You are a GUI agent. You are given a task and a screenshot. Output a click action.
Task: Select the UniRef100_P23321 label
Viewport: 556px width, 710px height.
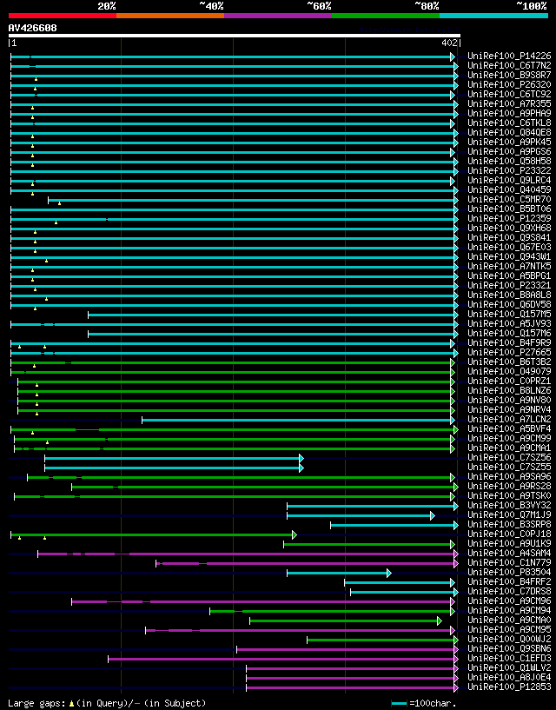click(509, 285)
